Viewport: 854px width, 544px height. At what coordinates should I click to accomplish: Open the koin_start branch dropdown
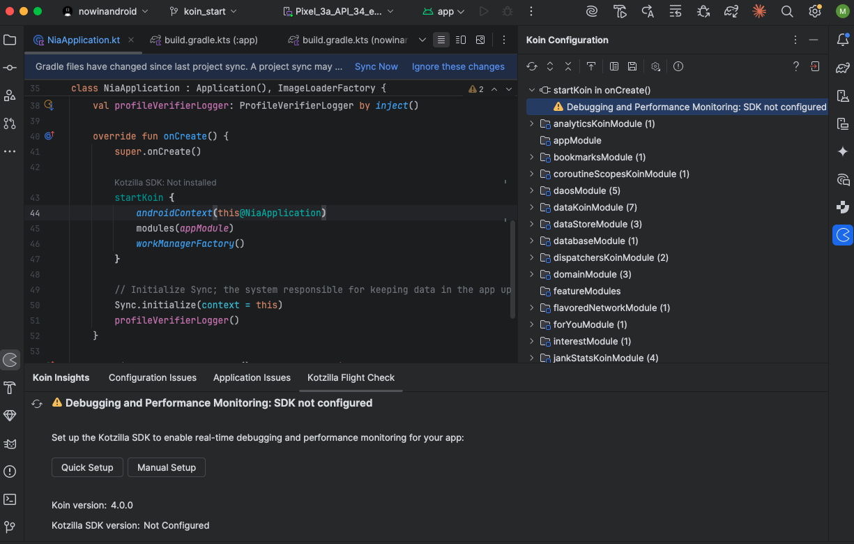coord(203,12)
